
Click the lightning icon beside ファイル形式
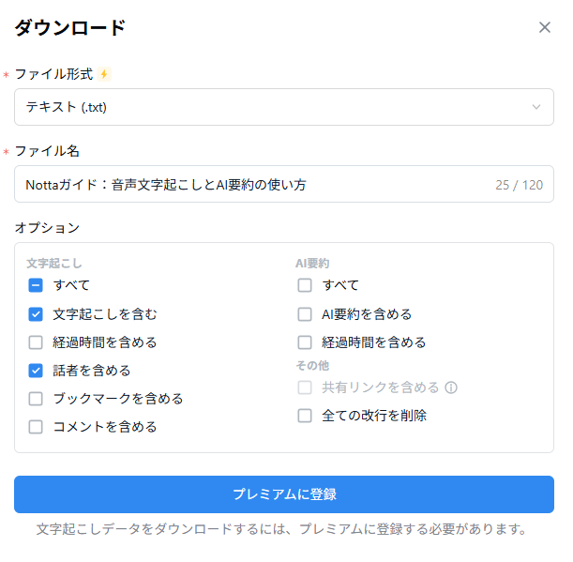click(x=104, y=74)
